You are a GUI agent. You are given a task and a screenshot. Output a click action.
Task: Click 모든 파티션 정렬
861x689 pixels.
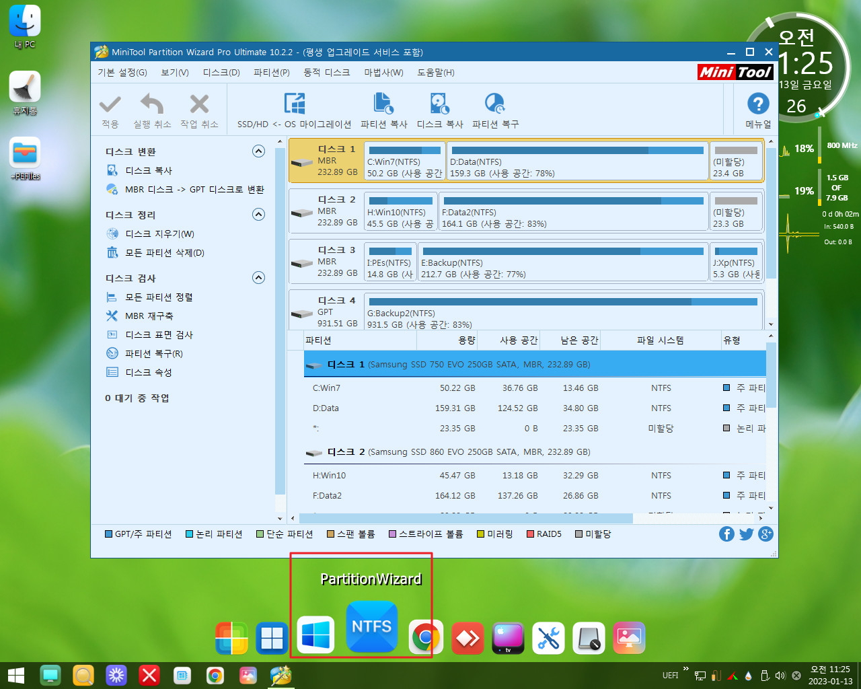point(159,297)
